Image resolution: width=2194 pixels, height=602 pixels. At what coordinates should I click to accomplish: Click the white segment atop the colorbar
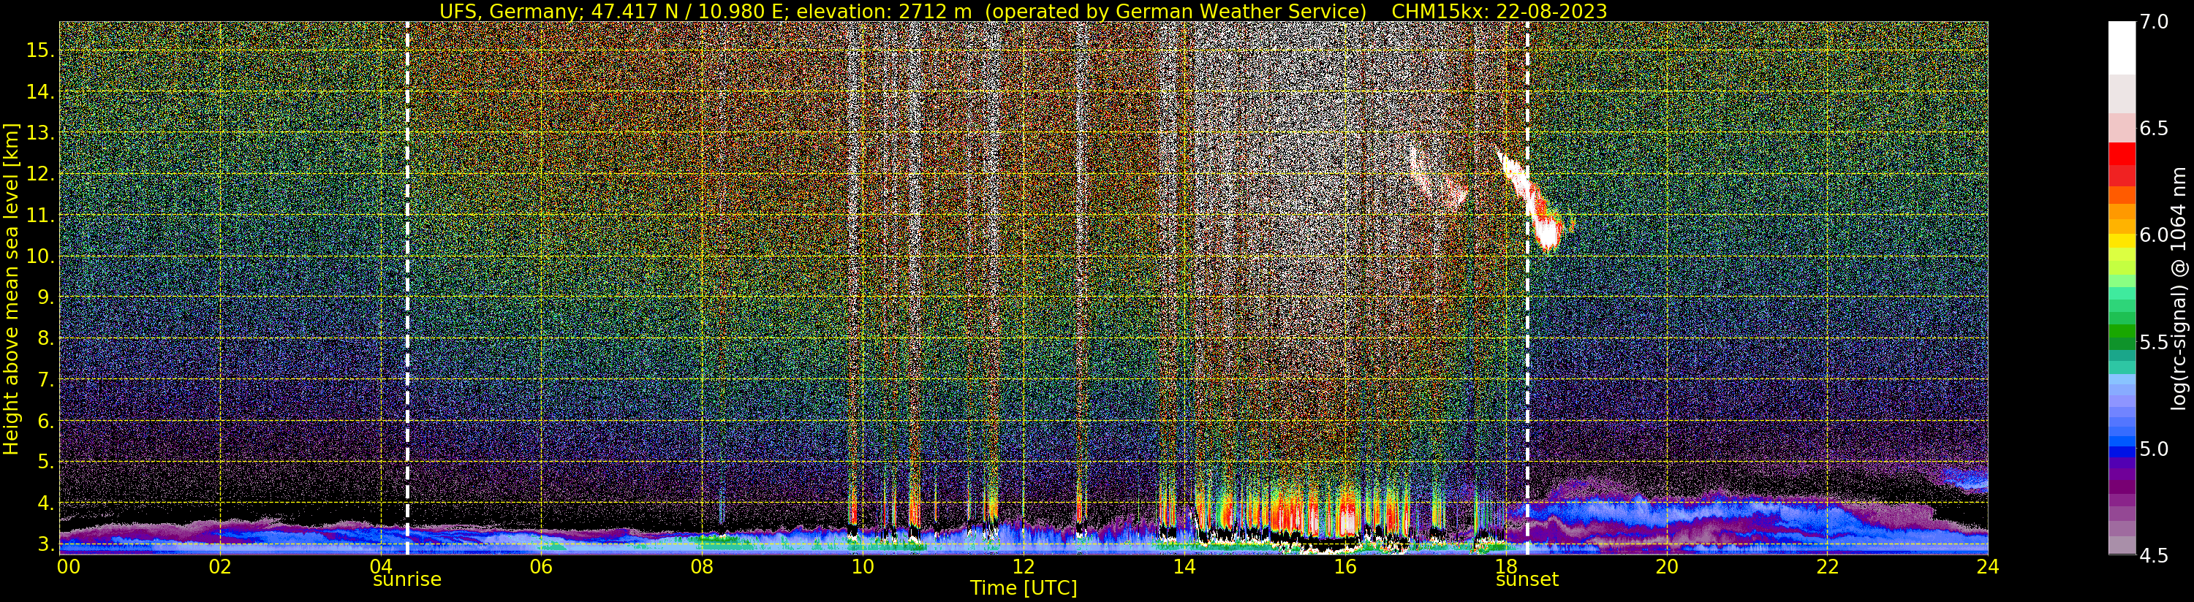[2122, 47]
